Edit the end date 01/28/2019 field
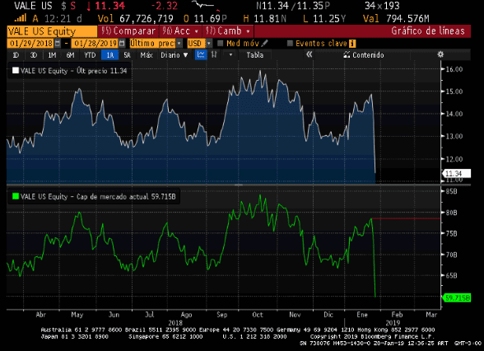The width and height of the screenshot is (484, 351). coord(95,43)
